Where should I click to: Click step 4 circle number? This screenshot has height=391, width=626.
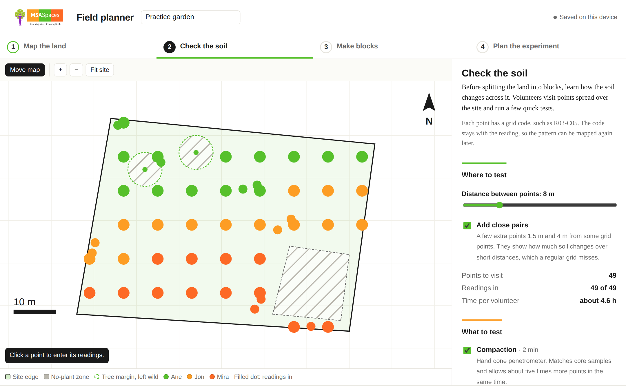tap(483, 47)
